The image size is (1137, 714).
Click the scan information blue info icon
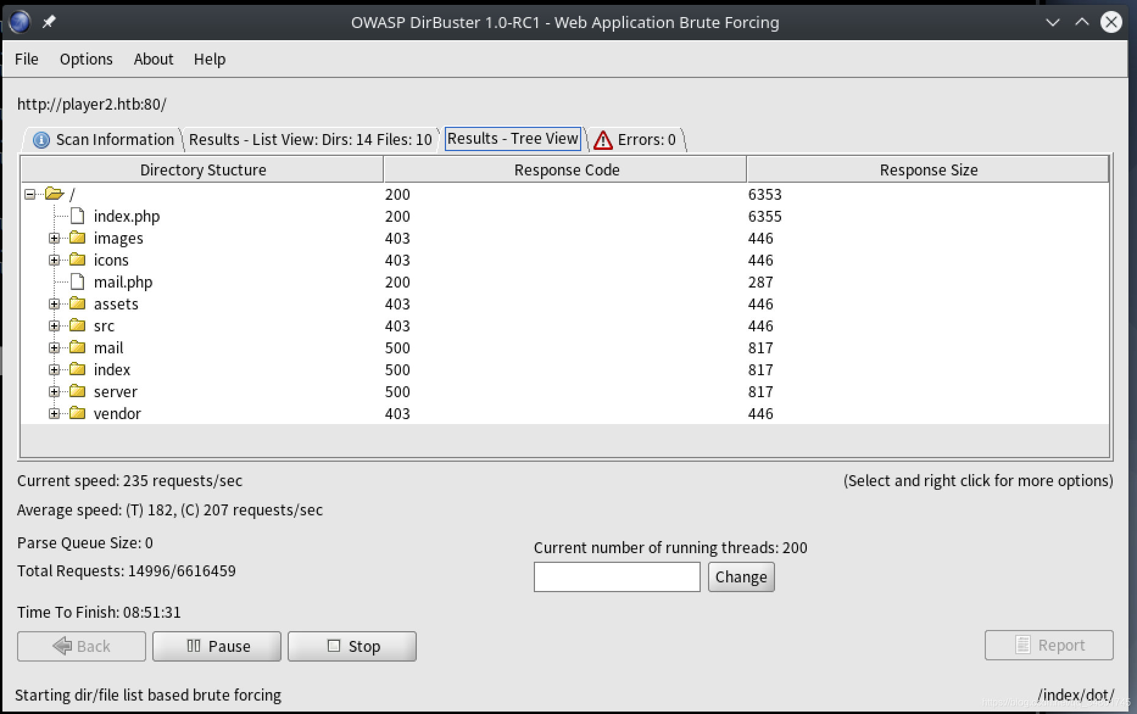tap(41, 140)
